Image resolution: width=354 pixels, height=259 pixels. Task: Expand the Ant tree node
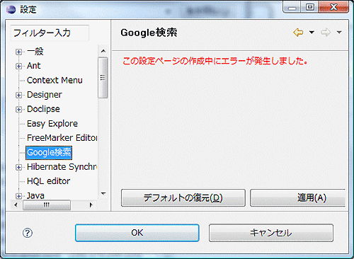(x=18, y=66)
